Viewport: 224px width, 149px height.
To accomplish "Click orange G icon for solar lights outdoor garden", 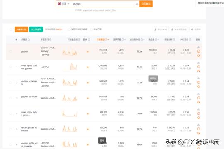I will point(199,71).
